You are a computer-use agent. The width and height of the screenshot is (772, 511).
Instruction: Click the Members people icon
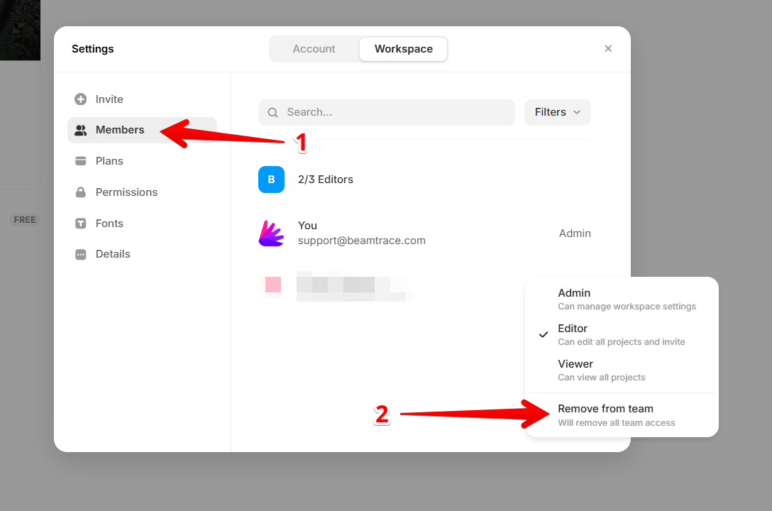pos(81,130)
